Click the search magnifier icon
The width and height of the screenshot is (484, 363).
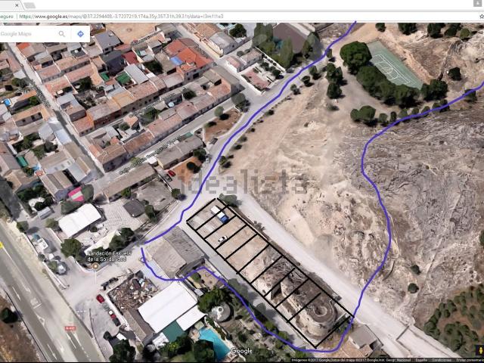62,34
